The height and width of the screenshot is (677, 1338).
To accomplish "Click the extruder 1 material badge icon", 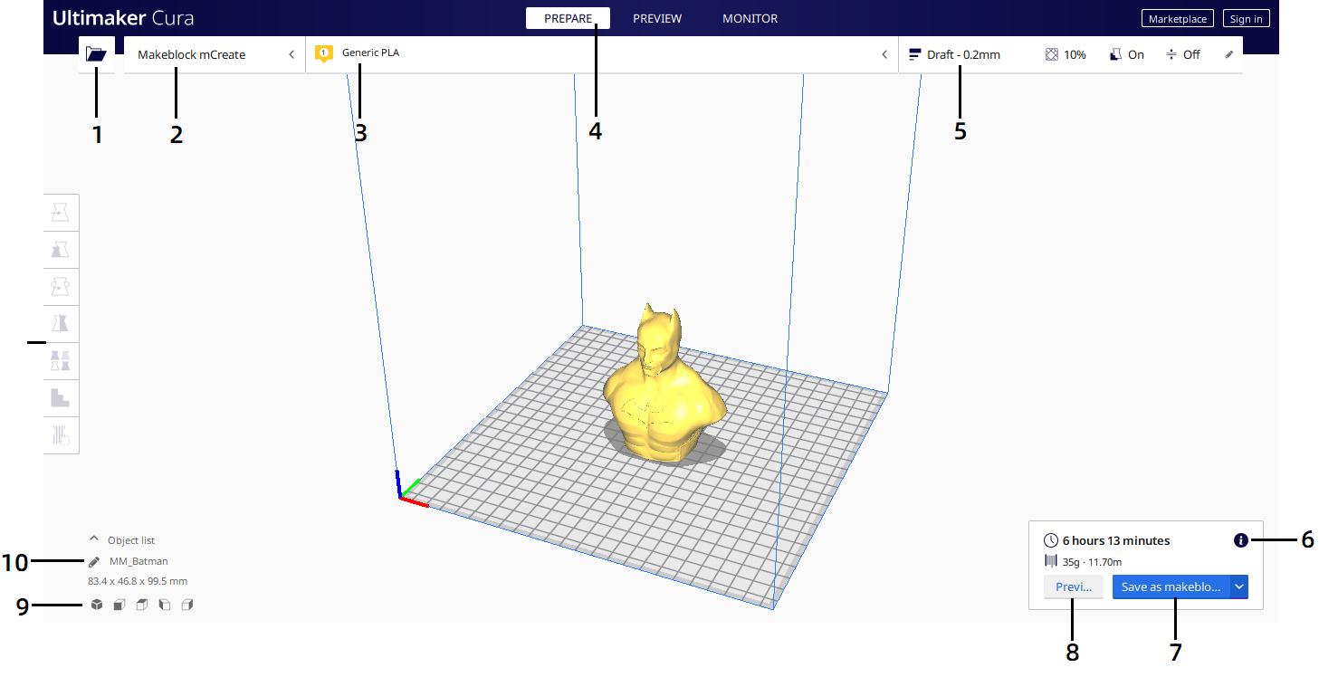I will pos(323,54).
